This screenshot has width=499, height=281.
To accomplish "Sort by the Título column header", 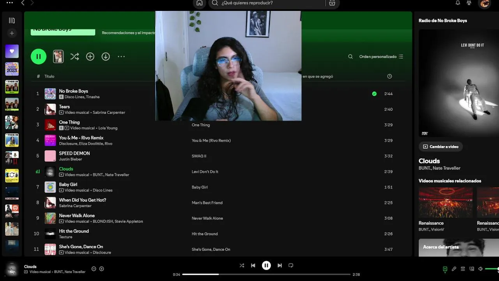I will (49, 76).
